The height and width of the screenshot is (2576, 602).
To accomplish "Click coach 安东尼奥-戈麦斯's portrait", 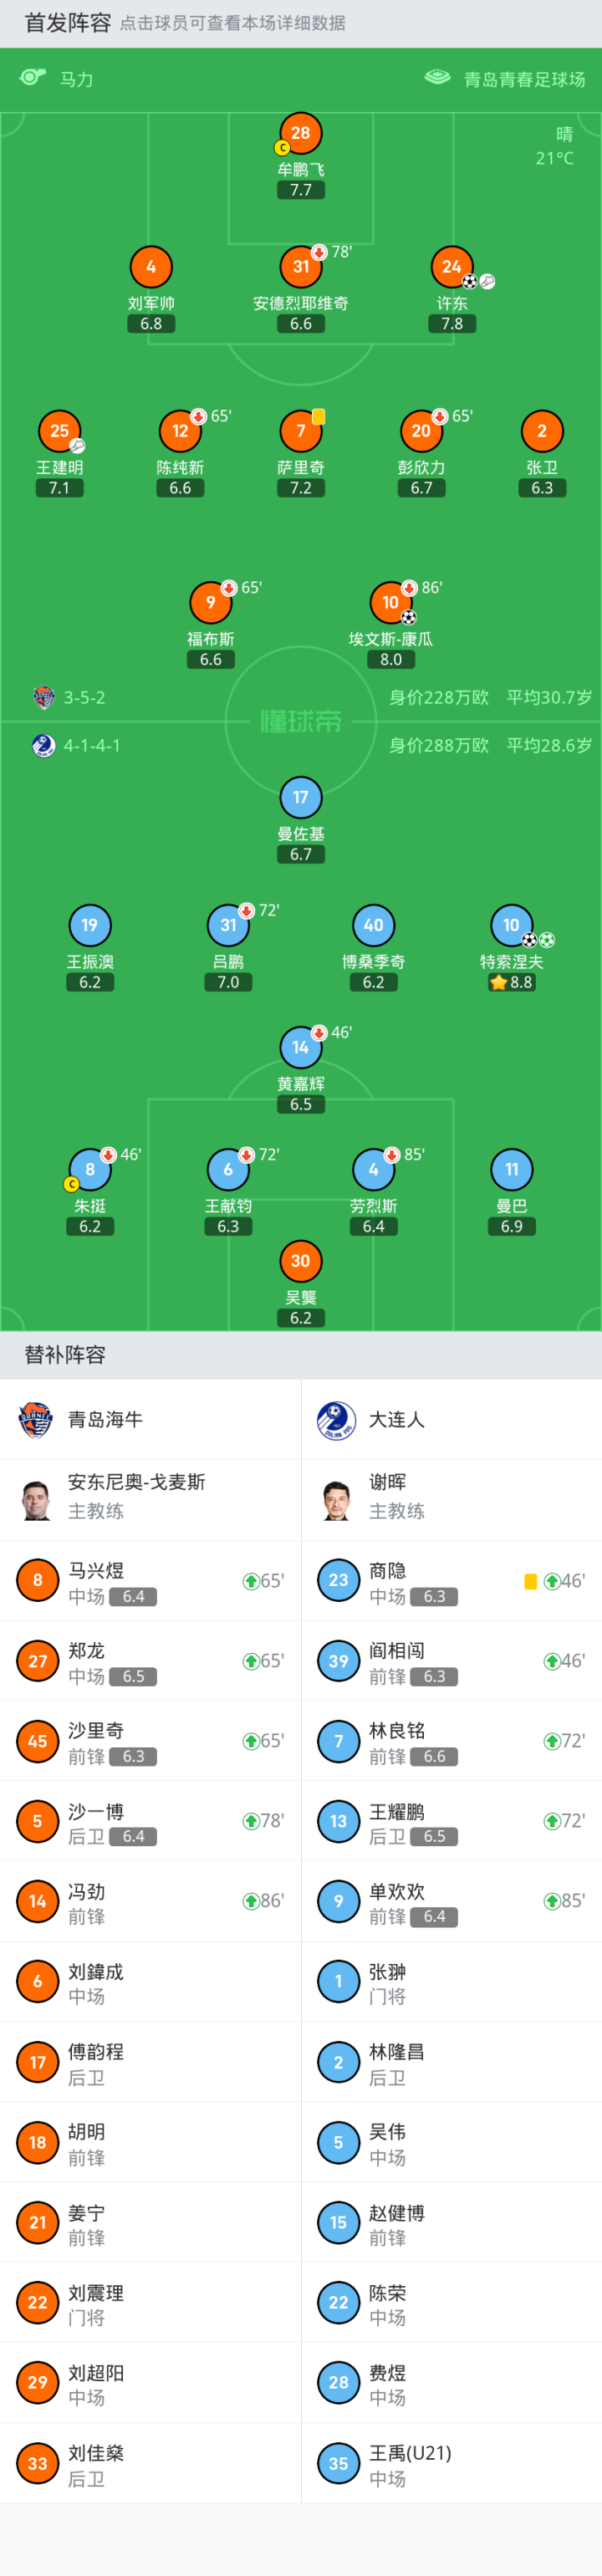I will click(x=36, y=1499).
